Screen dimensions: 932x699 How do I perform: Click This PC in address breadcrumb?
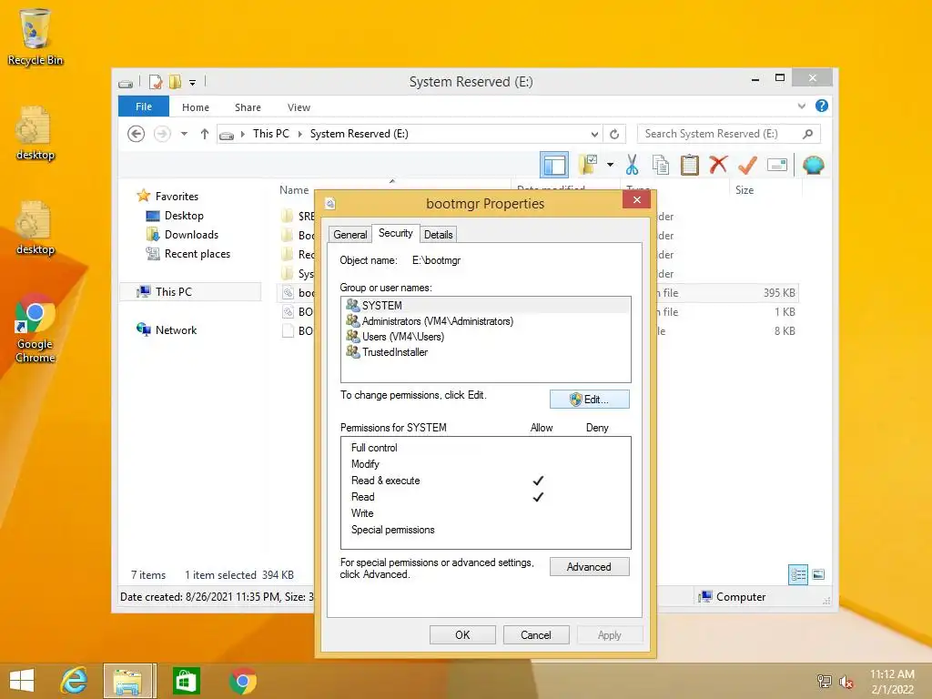coord(271,134)
